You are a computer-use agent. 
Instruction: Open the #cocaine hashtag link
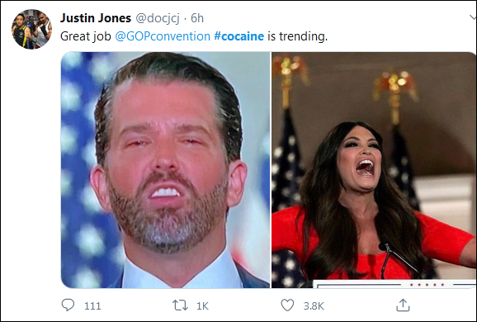pyautogui.click(x=238, y=36)
